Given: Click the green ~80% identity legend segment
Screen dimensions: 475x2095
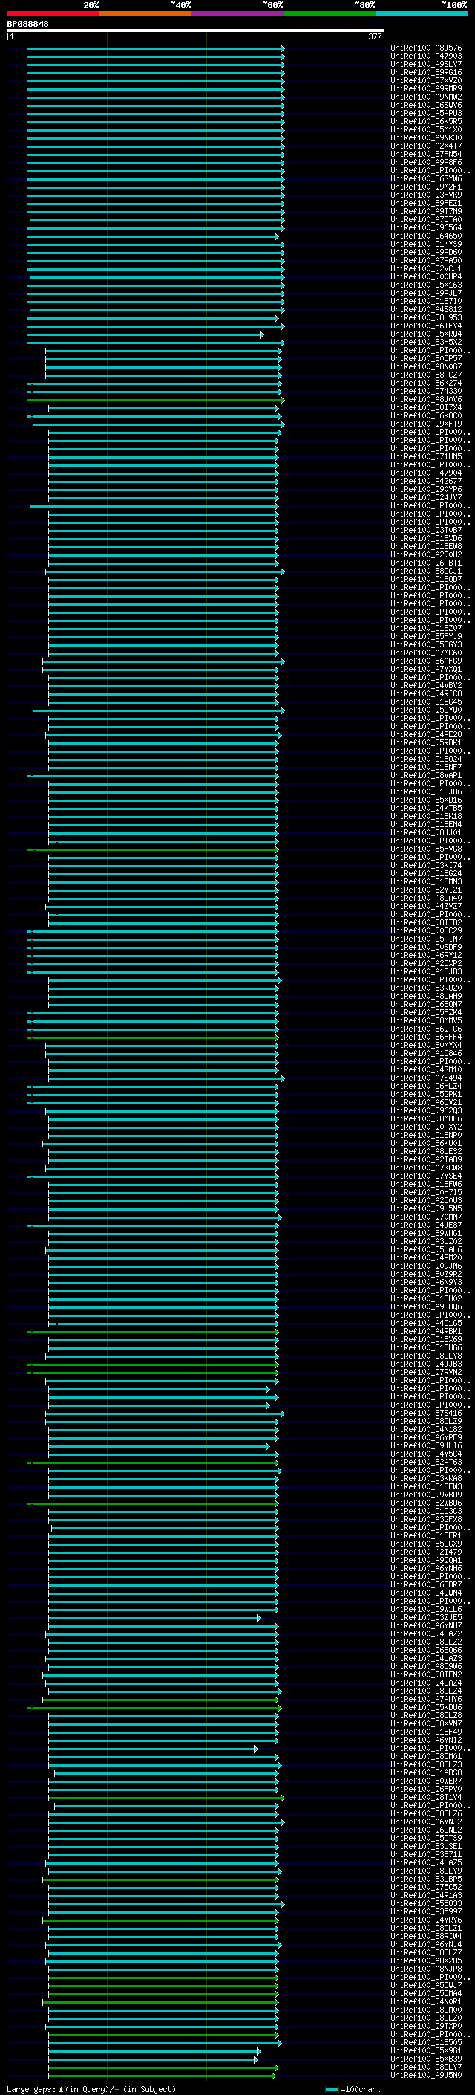Looking at the screenshot, I should click(330, 13).
